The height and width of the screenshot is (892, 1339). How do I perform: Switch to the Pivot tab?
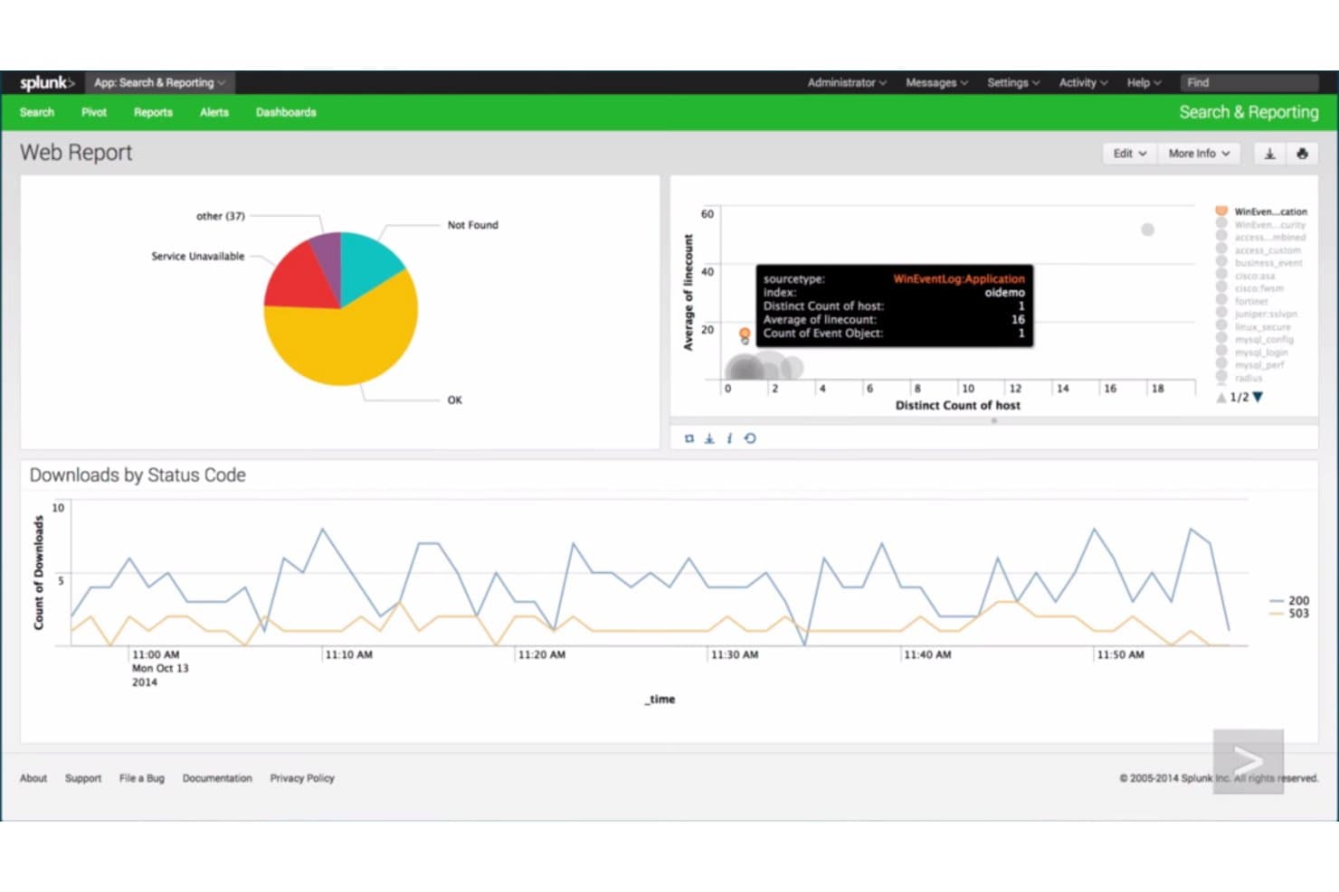[x=94, y=112]
